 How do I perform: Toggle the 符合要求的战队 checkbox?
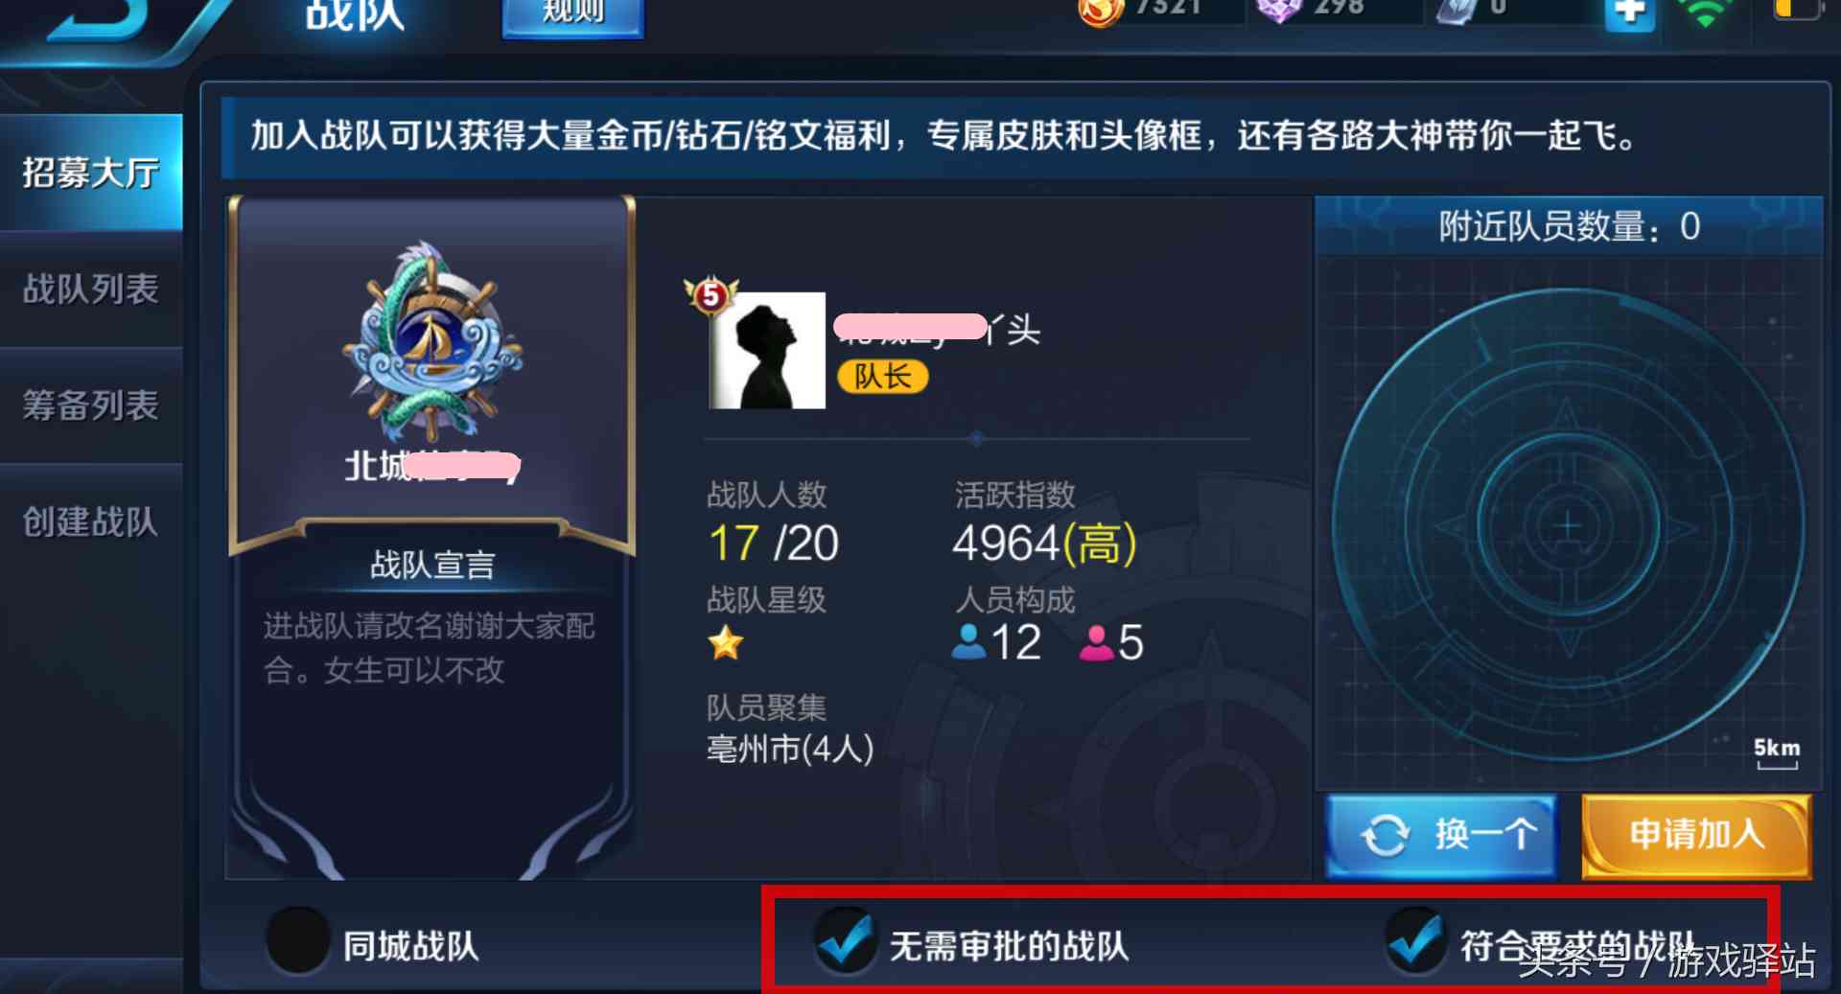click(1416, 940)
